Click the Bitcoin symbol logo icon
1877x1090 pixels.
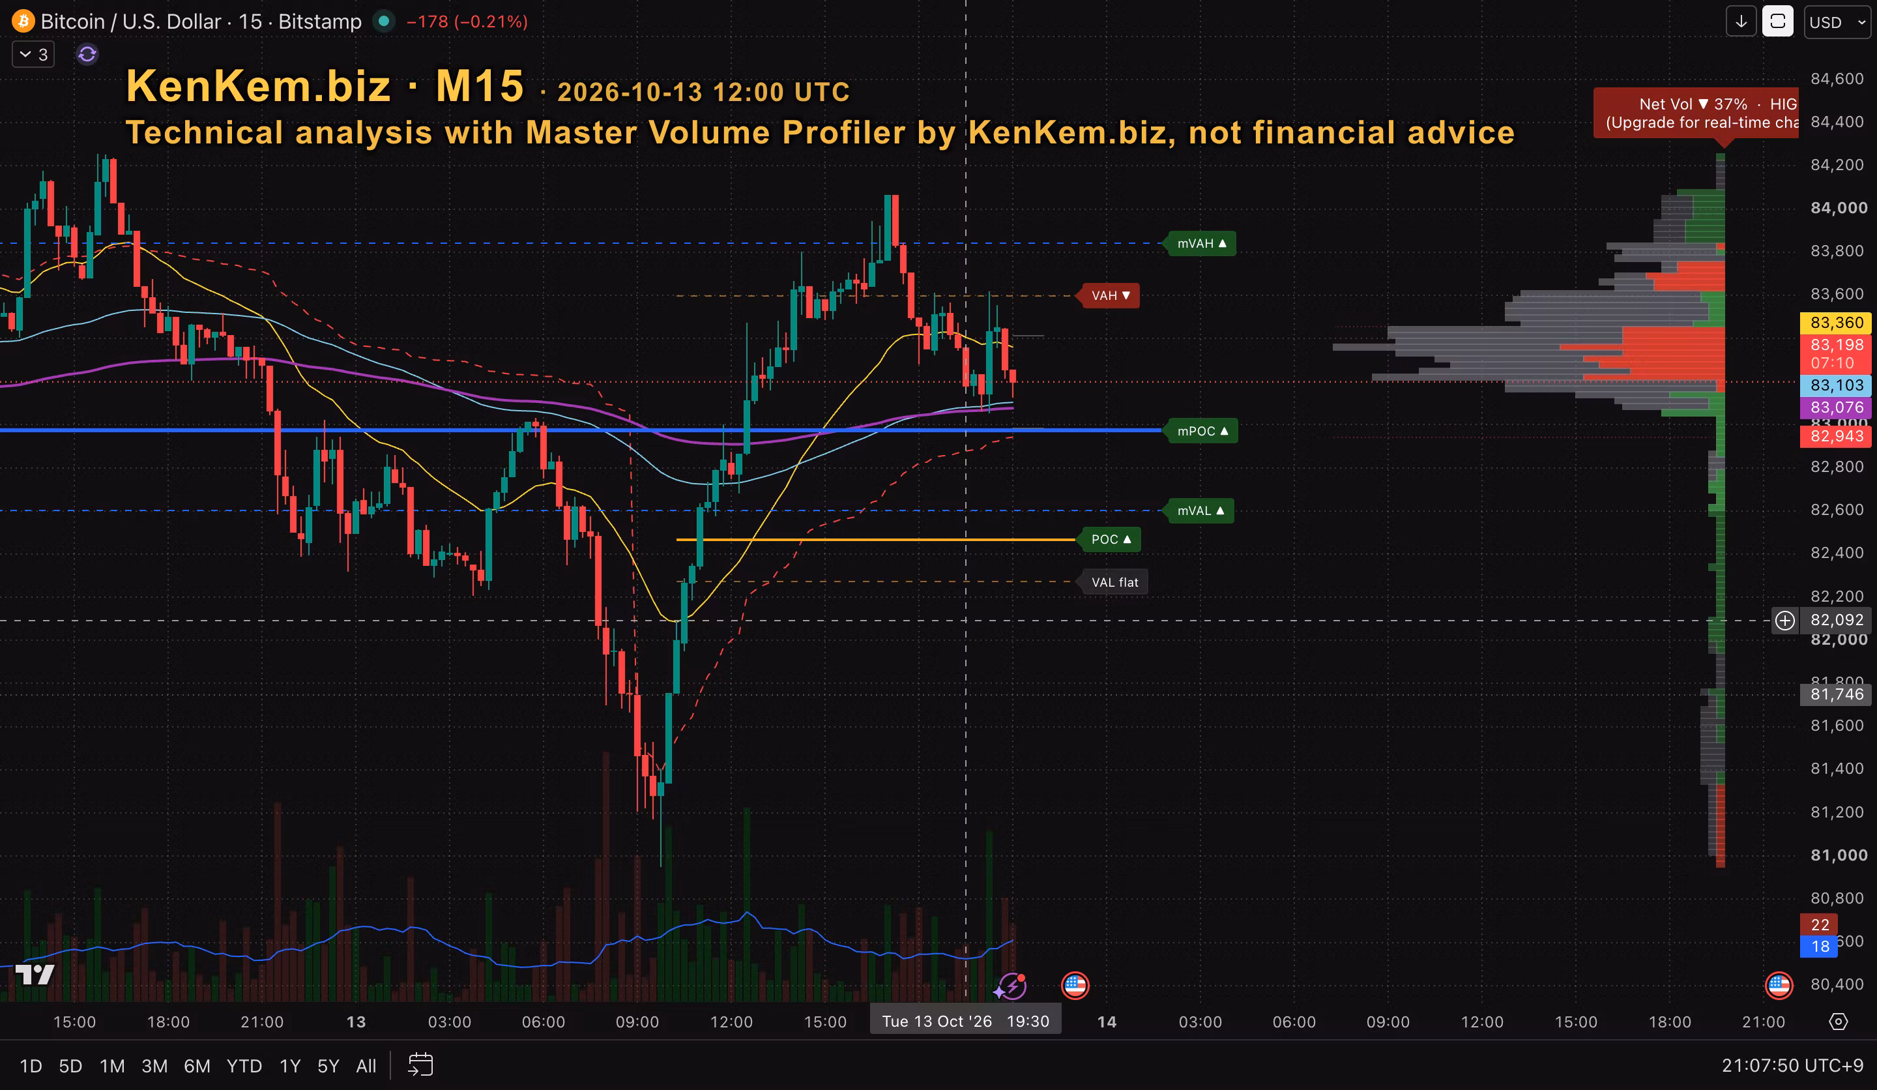pyautogui.click(x=23, y=21)
